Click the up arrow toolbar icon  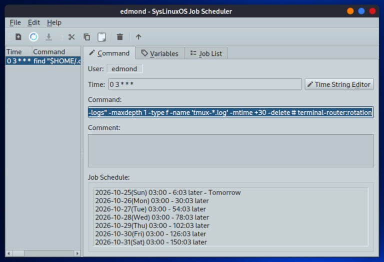[x=138, y=37]
